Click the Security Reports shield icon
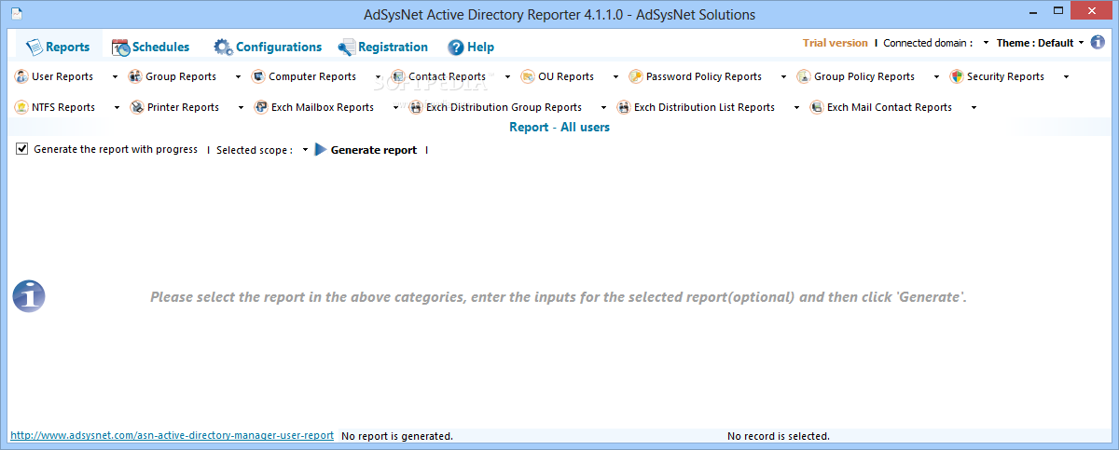The image size is (1119, 450). (957, 76)
